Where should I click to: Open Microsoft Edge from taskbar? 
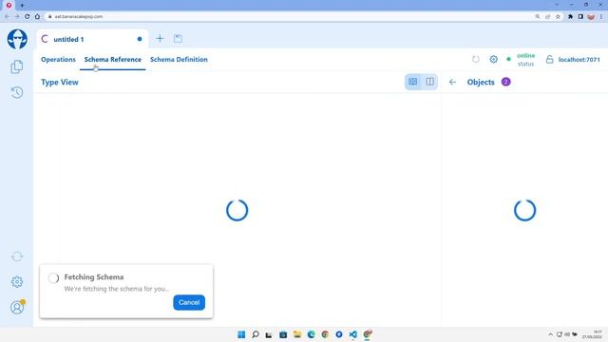pyautogui.click(x=311, y=334)
